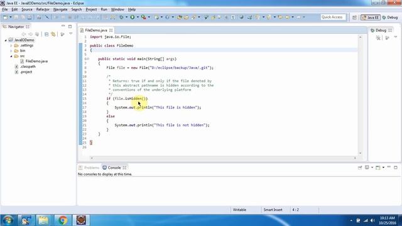Screen dimensions: 402x226
Task: Open the Debug view menu triangle
Action: coord(396,37)
